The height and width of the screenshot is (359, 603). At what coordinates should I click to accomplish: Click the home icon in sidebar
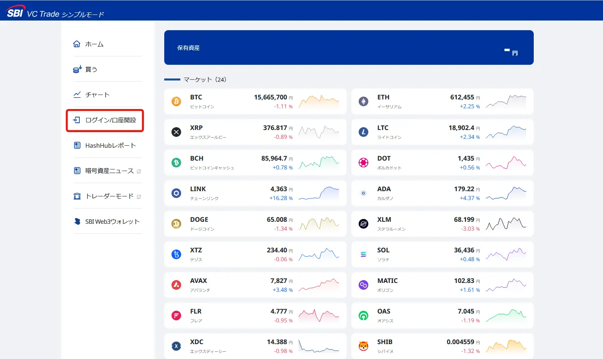77,44
